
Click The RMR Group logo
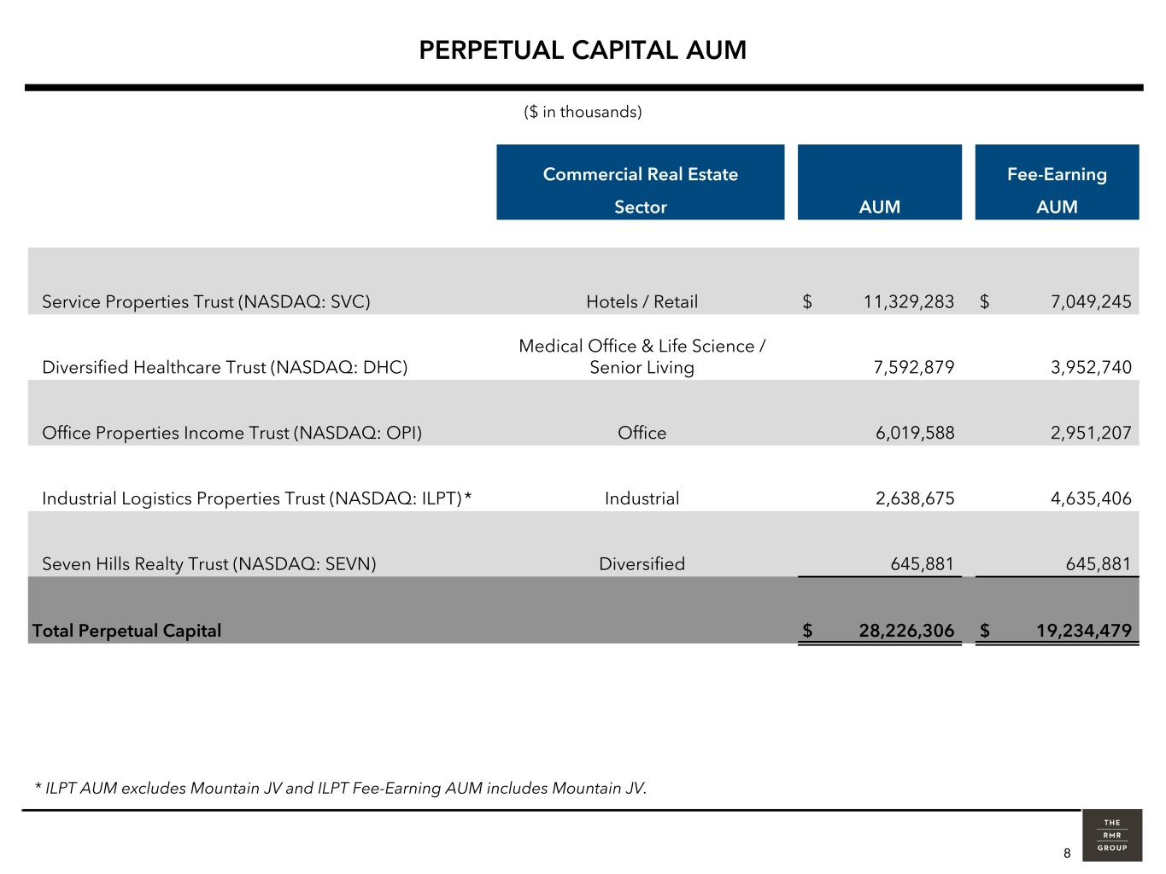(x=1111, y=836)
